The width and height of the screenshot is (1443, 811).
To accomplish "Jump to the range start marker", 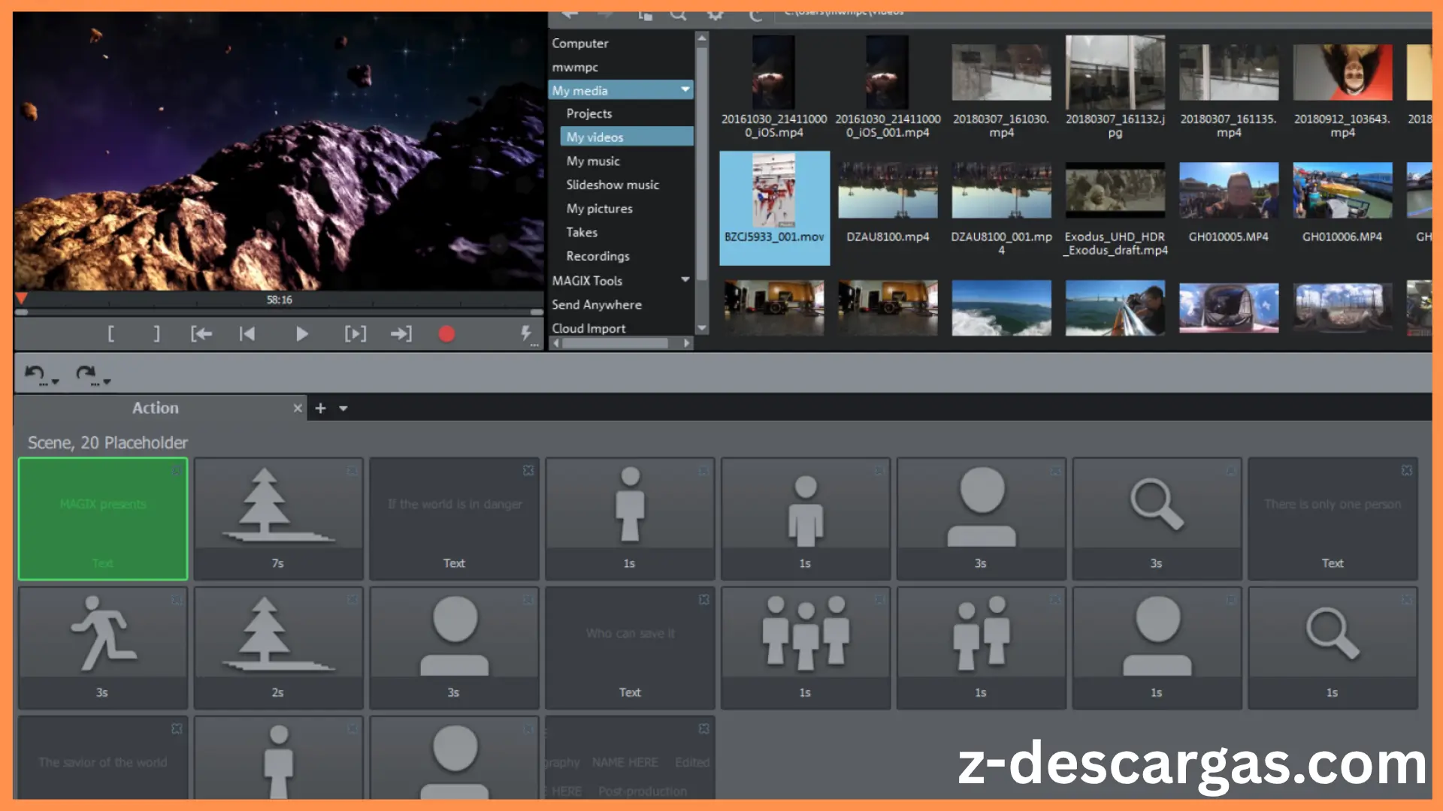I will coord(201,333).
